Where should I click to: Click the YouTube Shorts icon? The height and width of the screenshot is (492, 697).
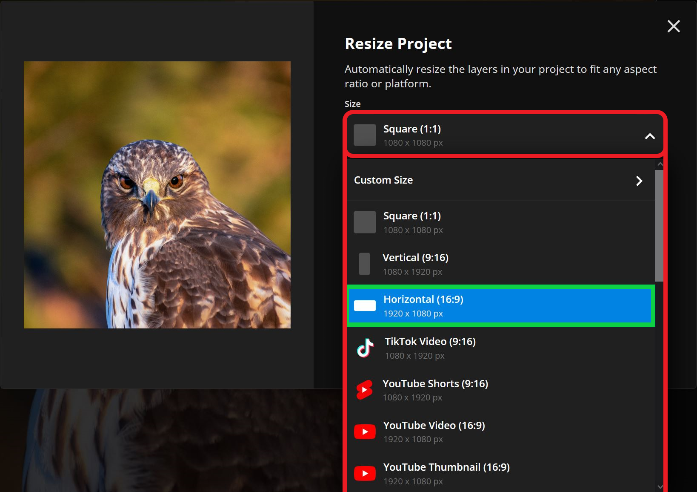(365, 390)
